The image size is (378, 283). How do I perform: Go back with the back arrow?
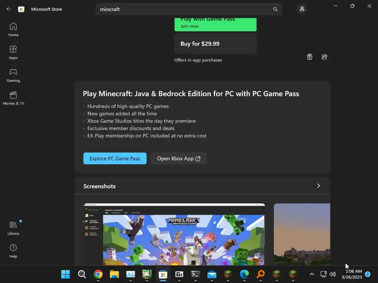tap(9, 9)
